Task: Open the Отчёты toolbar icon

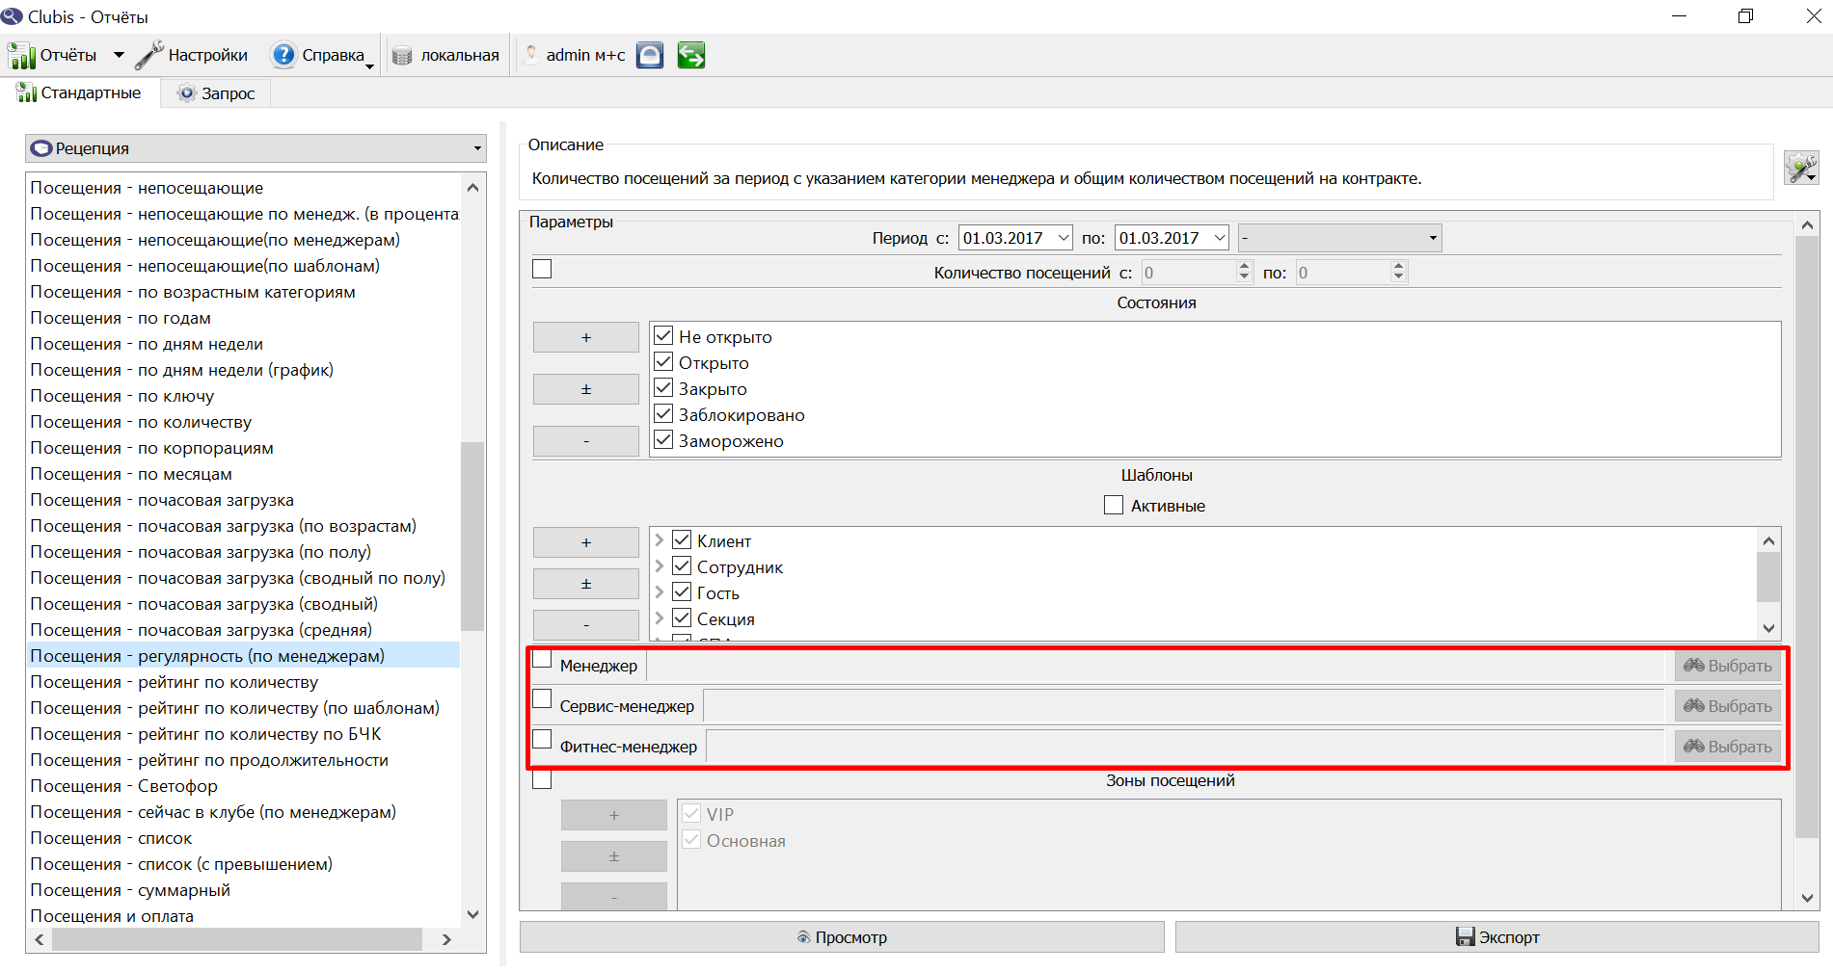Action: pos(21,56)
